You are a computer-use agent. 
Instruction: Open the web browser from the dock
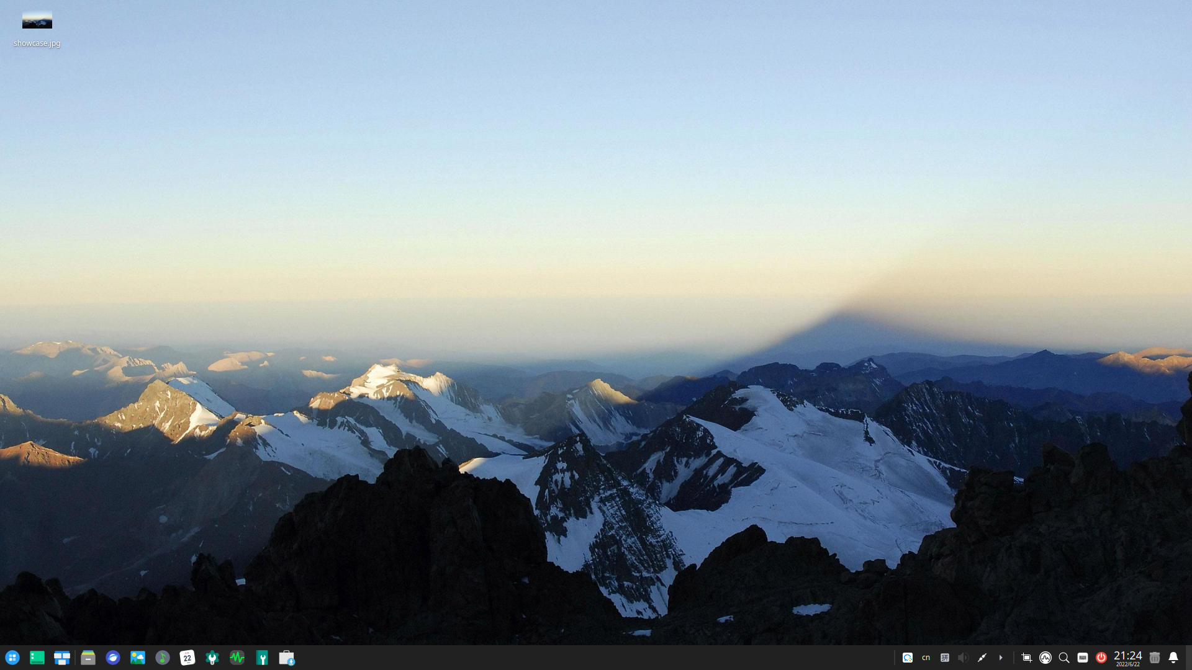click(113, 658)
